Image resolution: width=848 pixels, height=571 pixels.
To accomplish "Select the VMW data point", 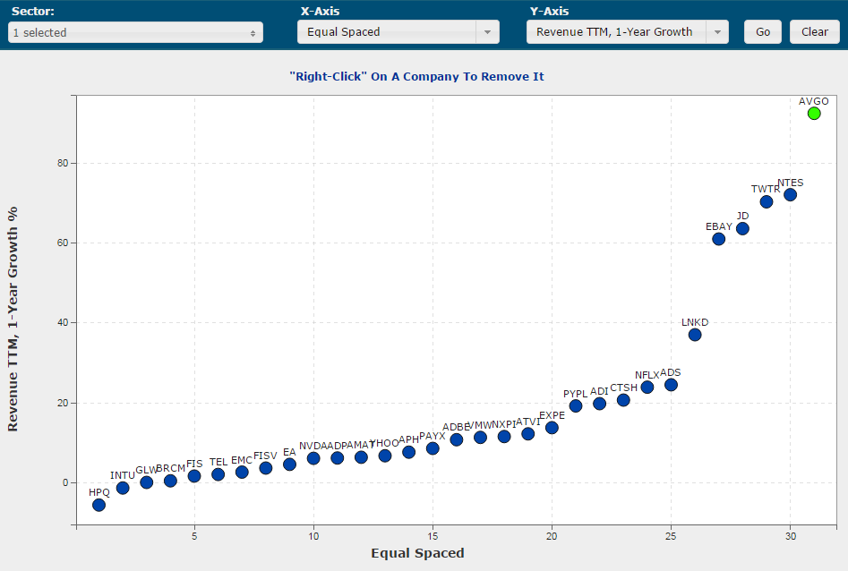I will tap(480, 438).
